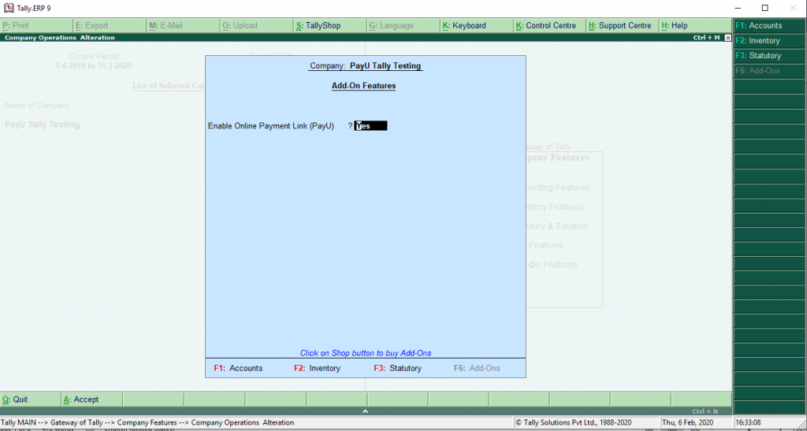Click the Tally.ERP 9 app icon in title bar

8,8
